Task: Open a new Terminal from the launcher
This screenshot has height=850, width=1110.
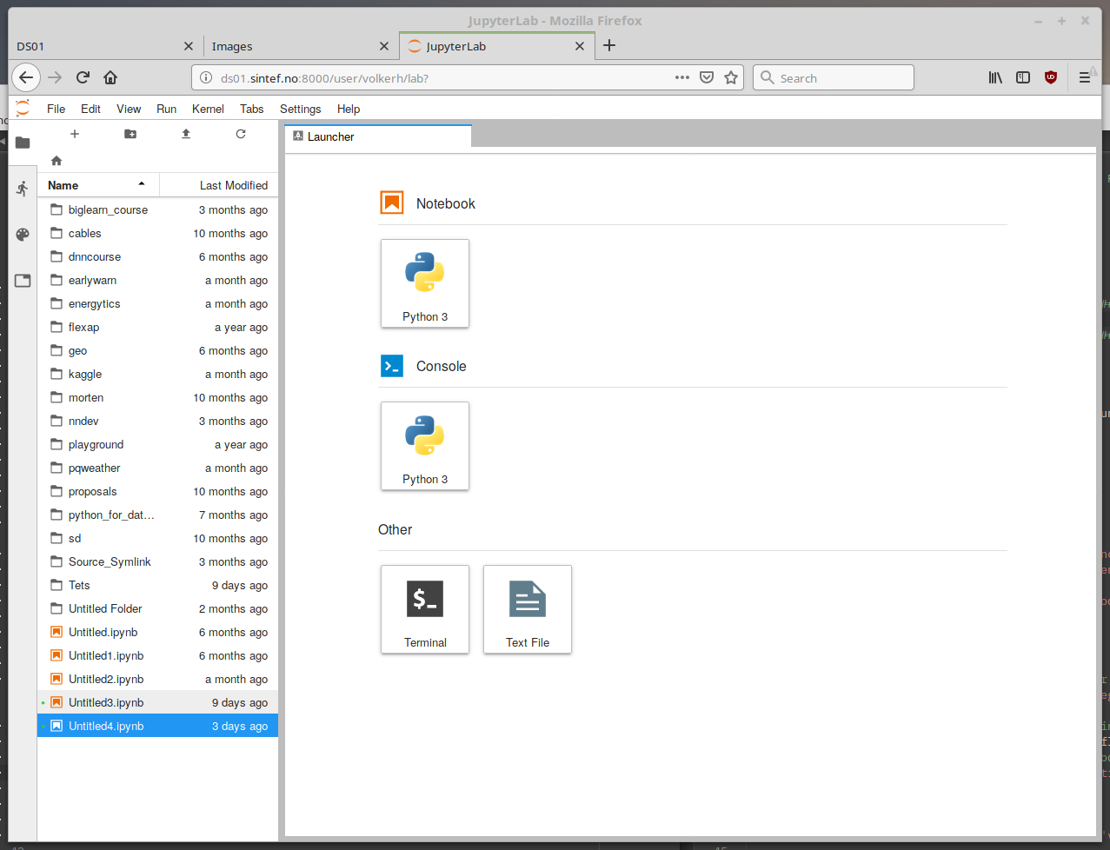Action: pos(425,608)
